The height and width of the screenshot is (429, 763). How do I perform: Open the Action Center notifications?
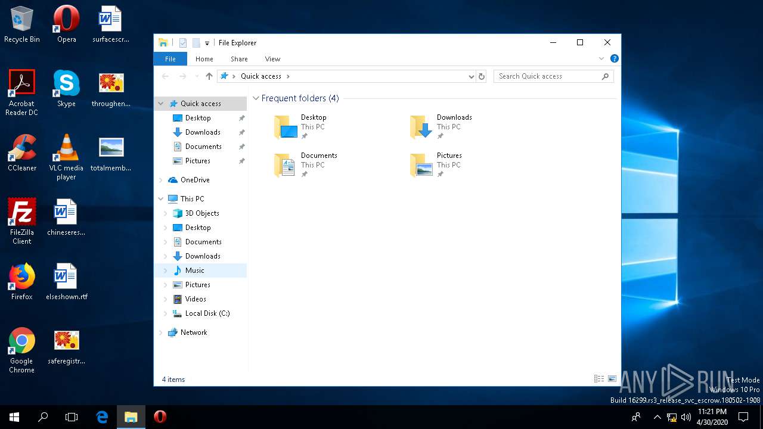[x=743, y=417]
